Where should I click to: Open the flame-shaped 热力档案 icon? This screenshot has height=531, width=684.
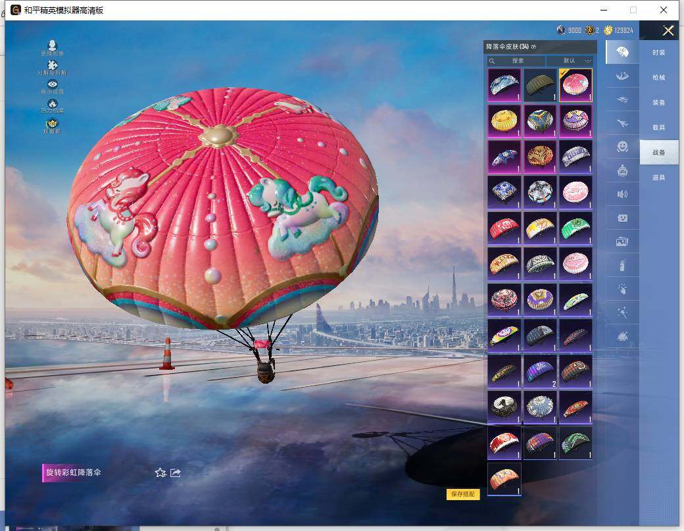click(x=53, y=104)
